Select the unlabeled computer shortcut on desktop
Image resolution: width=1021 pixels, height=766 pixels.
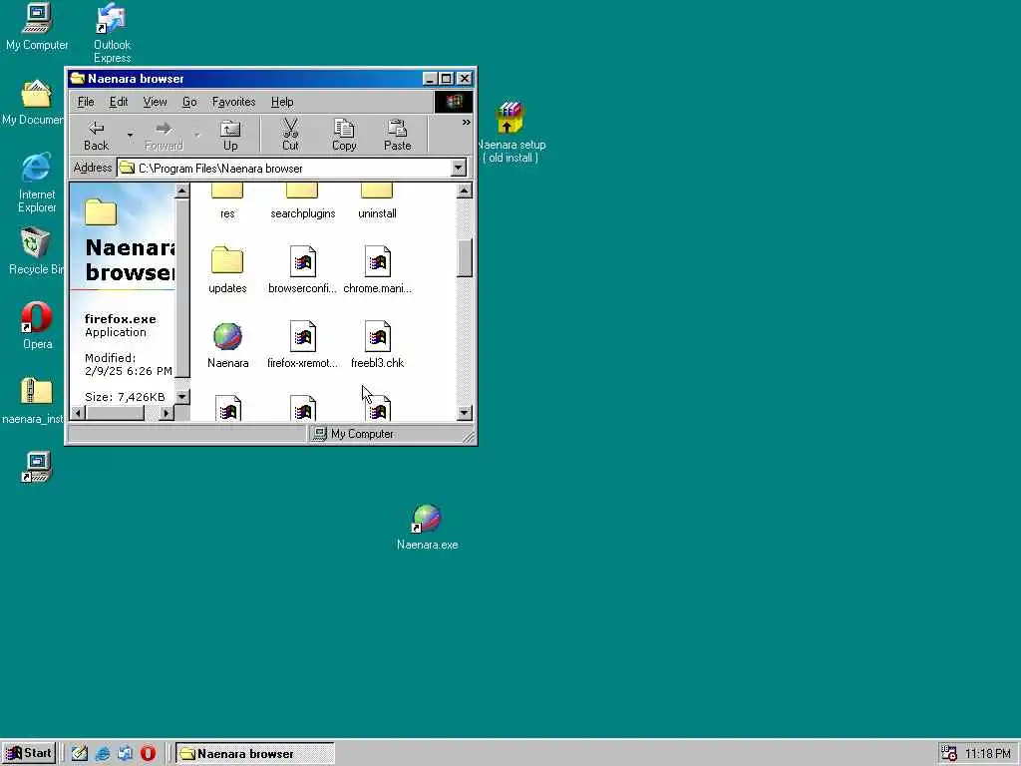click(x=36, y=467)
